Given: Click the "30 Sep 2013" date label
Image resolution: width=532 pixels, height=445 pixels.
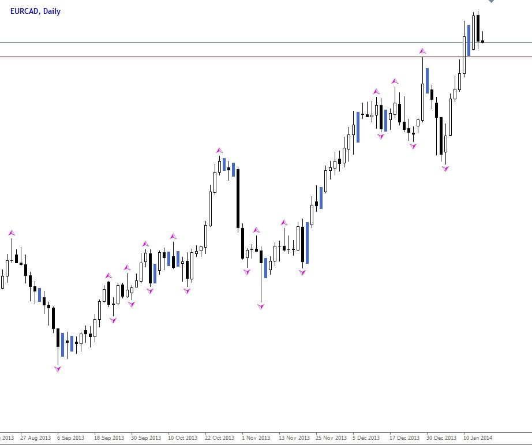Looking at the screenshot, I should [x=146, y=437].
